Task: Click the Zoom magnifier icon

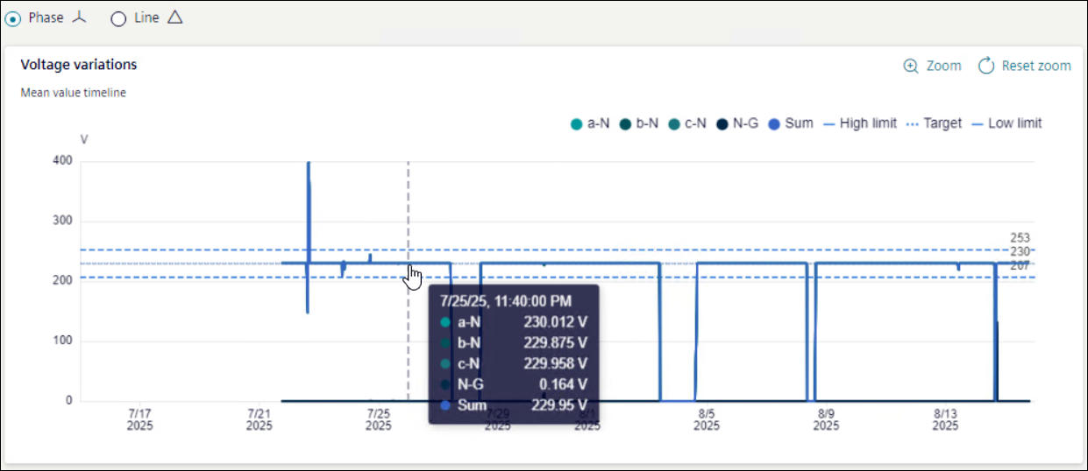Action: tap(911, 66)
